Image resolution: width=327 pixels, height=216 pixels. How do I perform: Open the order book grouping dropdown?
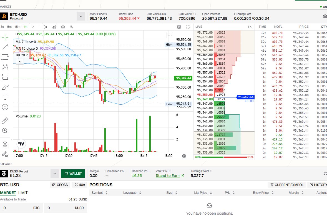[x=250, y=27]
